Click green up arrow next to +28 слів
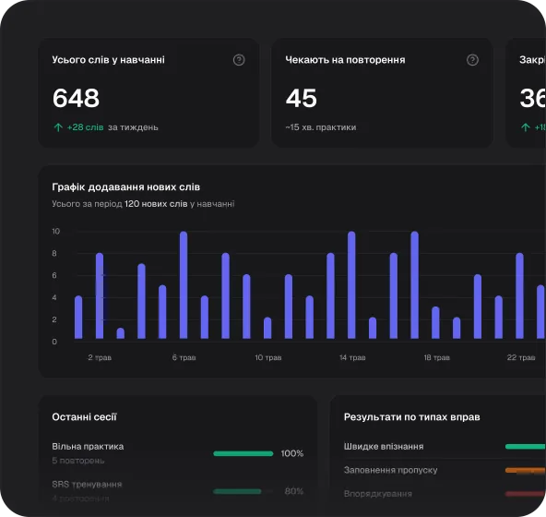This screenshot has width=546, height=517. [x=58, y=127]
